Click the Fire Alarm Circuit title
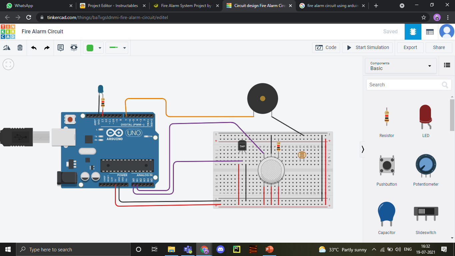Viewport: 455px width, 256px height. point(42,31)
